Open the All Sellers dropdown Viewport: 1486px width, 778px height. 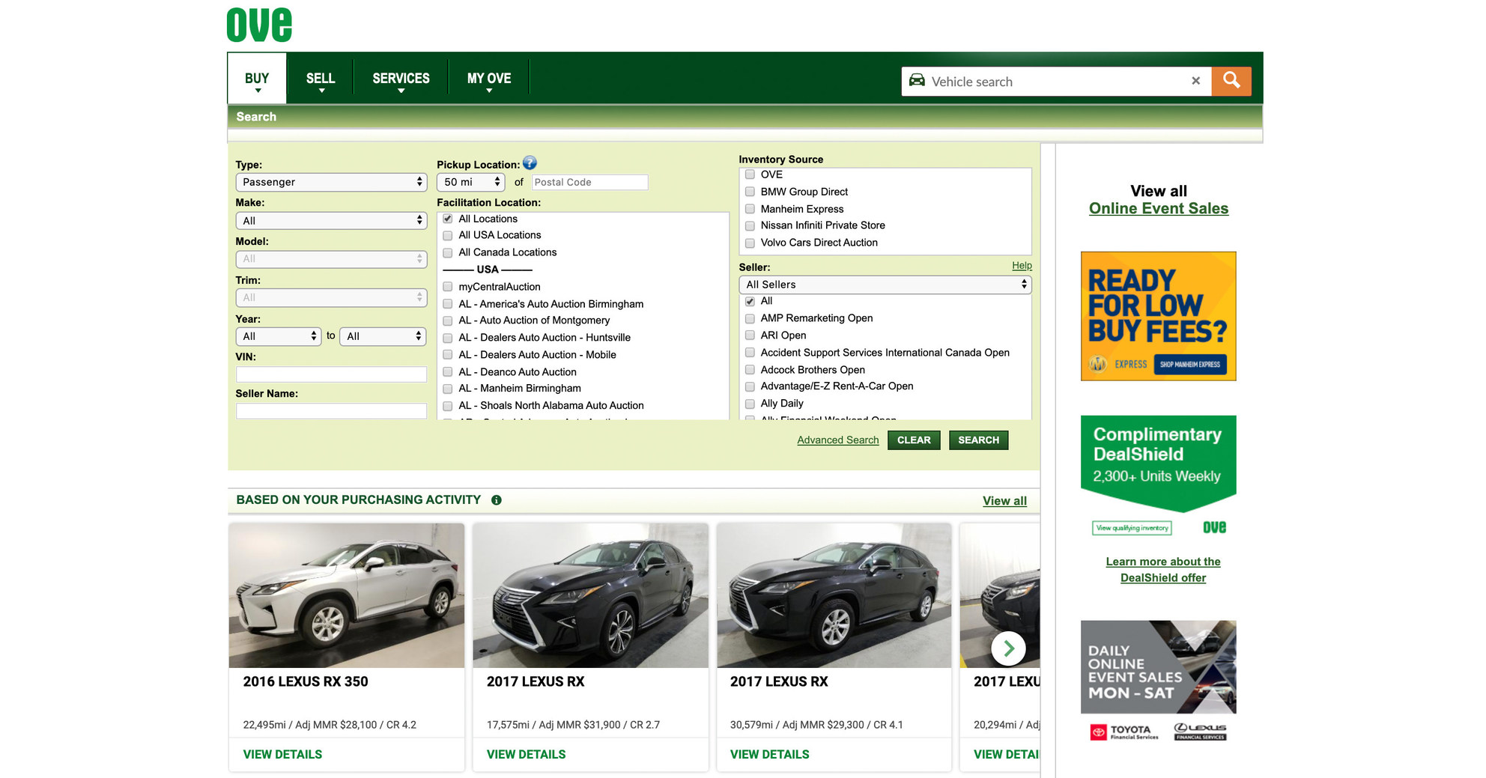(x=885, y=285)
